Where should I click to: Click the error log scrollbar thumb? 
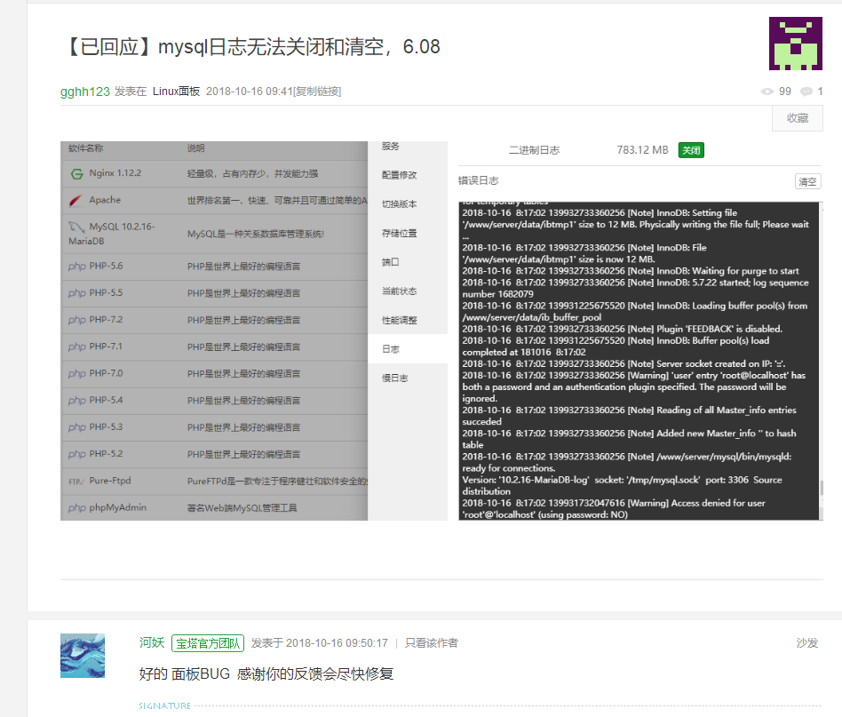(x=821, y=488)
